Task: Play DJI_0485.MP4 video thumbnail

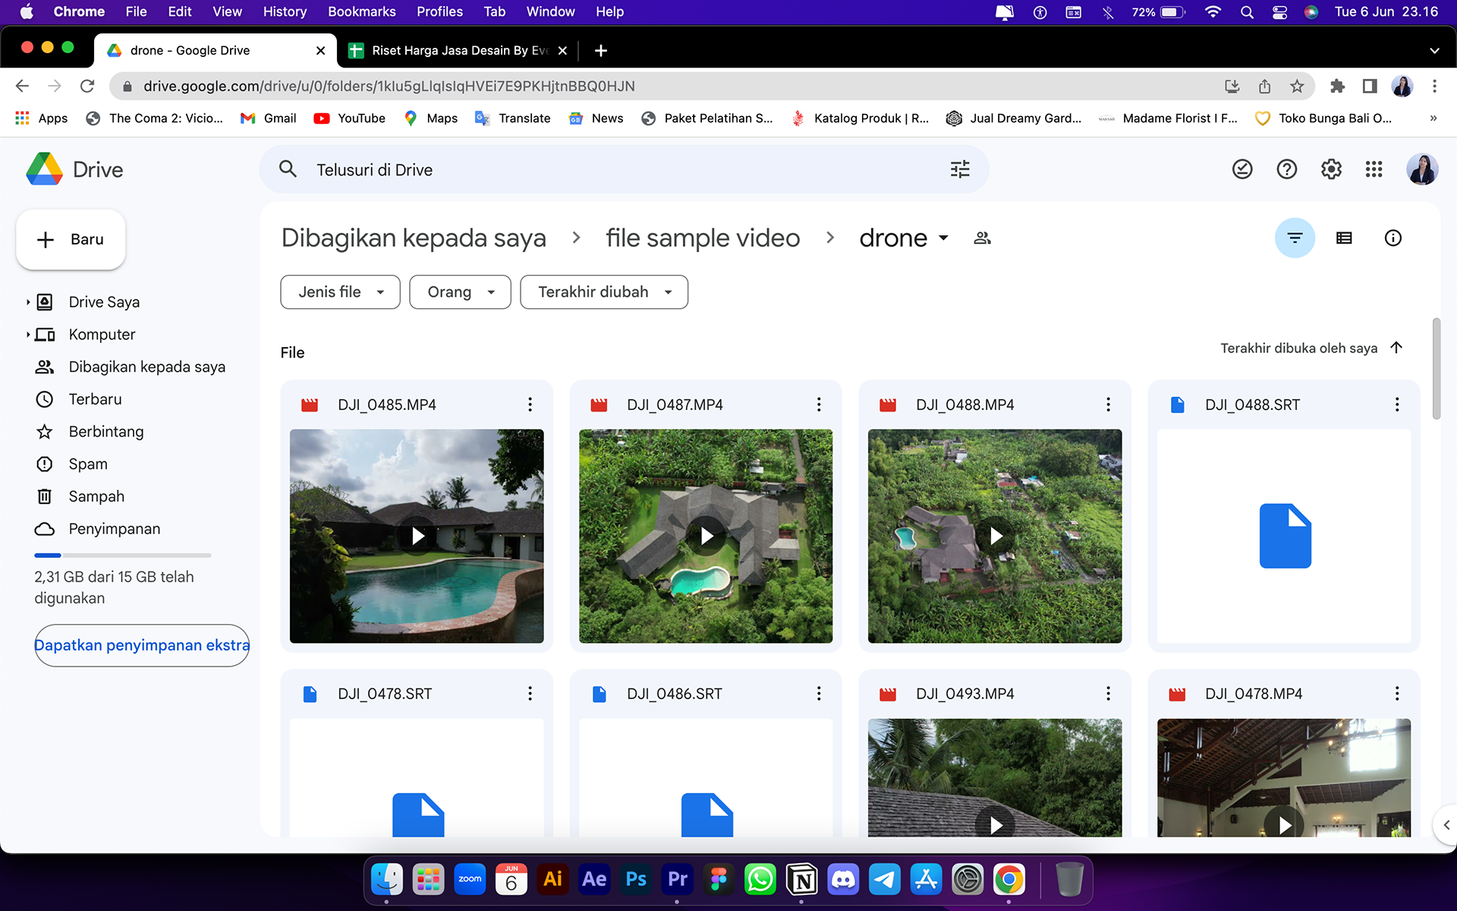Action: (417, 536)
